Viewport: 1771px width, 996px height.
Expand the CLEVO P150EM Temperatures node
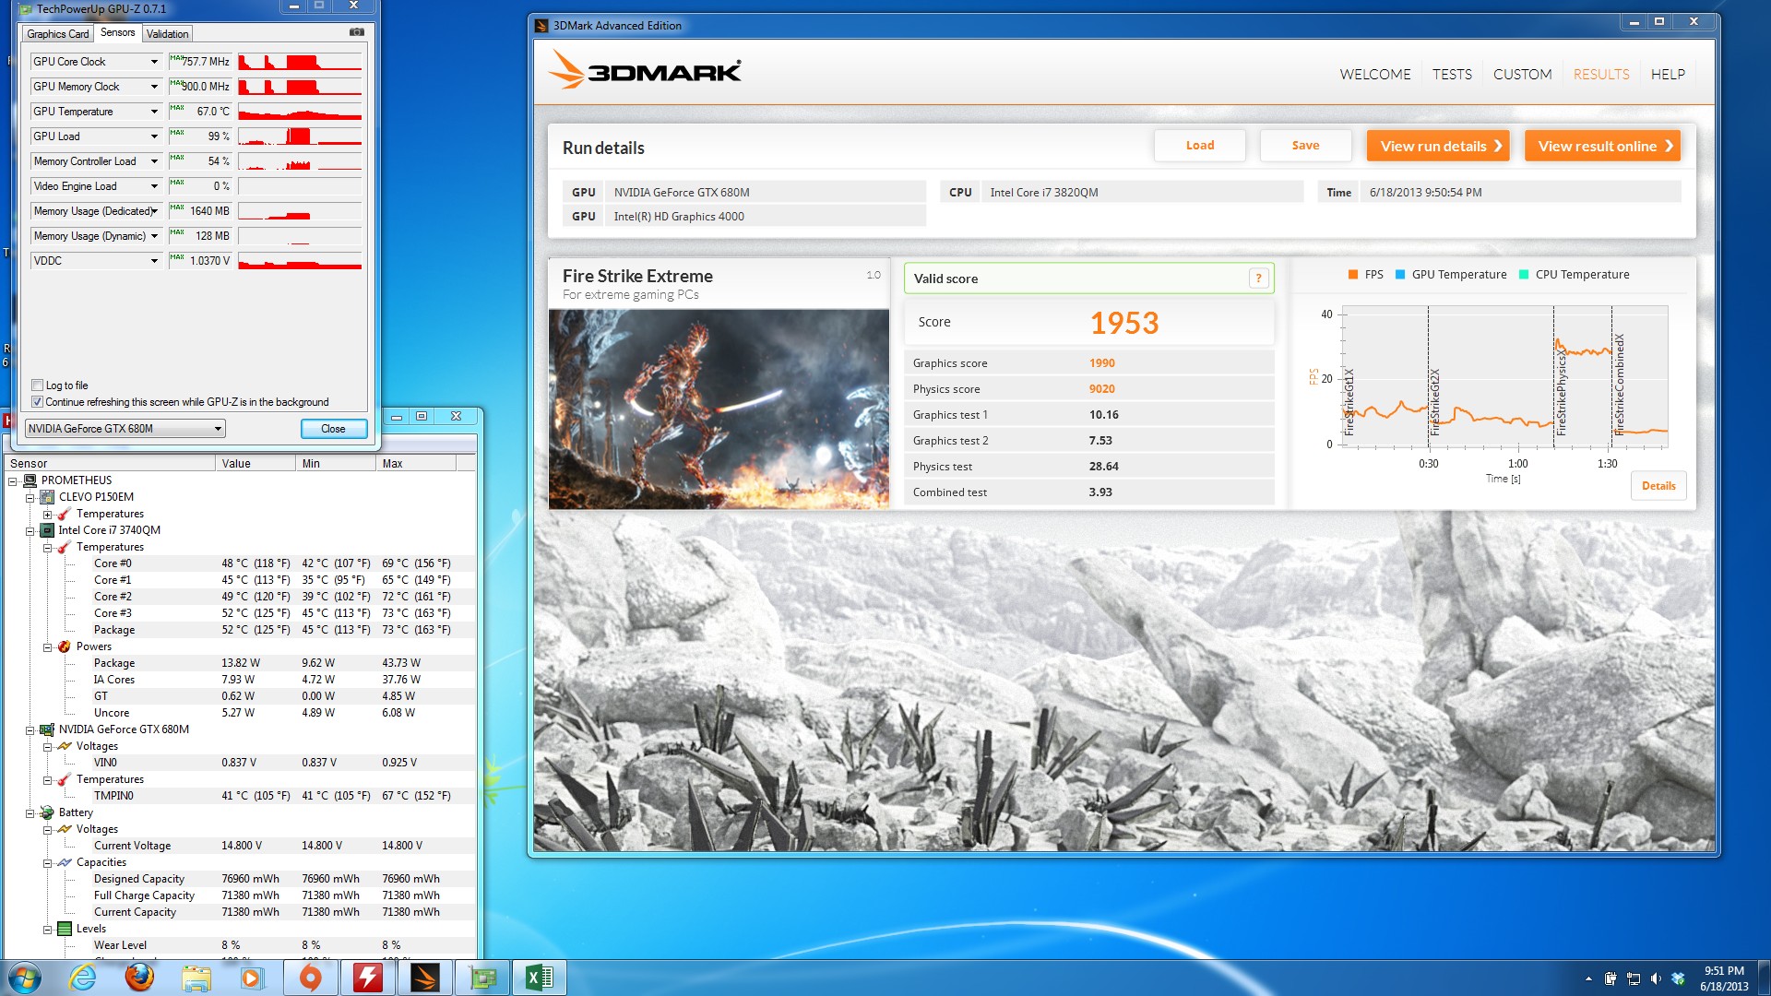coord(48,515)
